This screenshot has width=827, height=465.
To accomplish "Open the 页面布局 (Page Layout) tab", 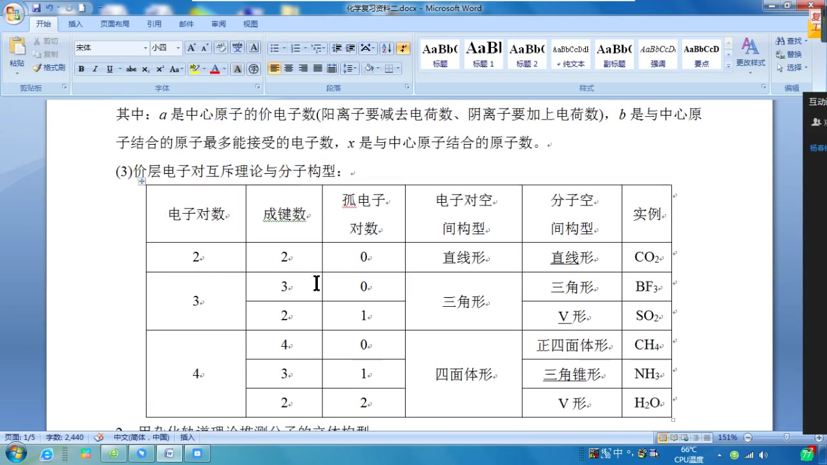I will (x=114, y=24).
